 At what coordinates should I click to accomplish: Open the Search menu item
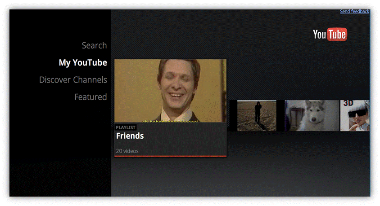click(x=94, y=45)
